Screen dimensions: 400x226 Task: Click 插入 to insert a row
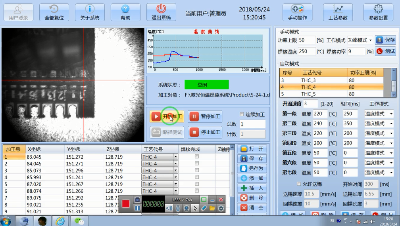pos(252,188)
